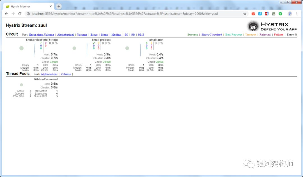Click the Success legend label
This screenshot has height=177, width=303.
[193, 34]
